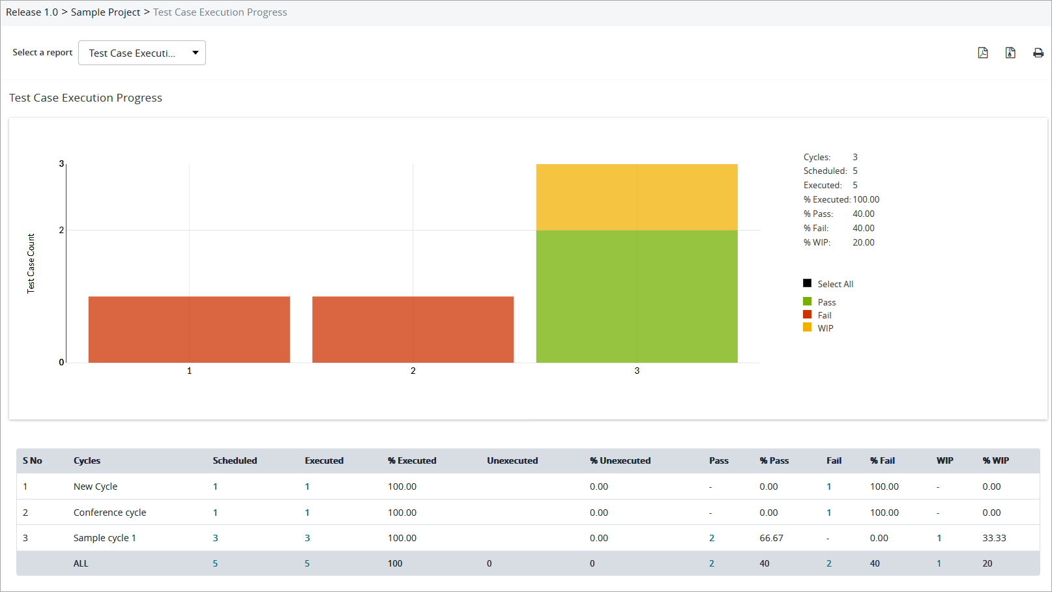Click % Executed value 100.00 for Conference cycle
Screen dimensions: 1052x592
[402, 513]
